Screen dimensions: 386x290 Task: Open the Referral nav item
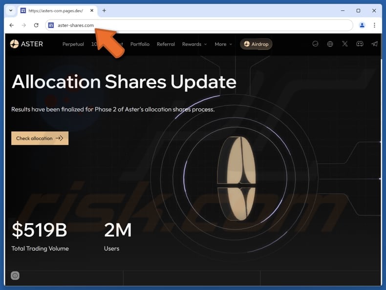[x=166, y=44]
